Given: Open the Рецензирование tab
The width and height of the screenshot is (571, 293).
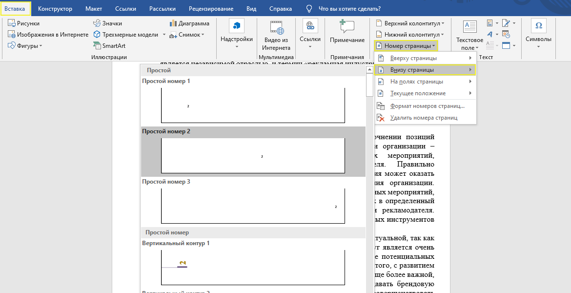Looking at the screenshot, I should tap(211, 9).
